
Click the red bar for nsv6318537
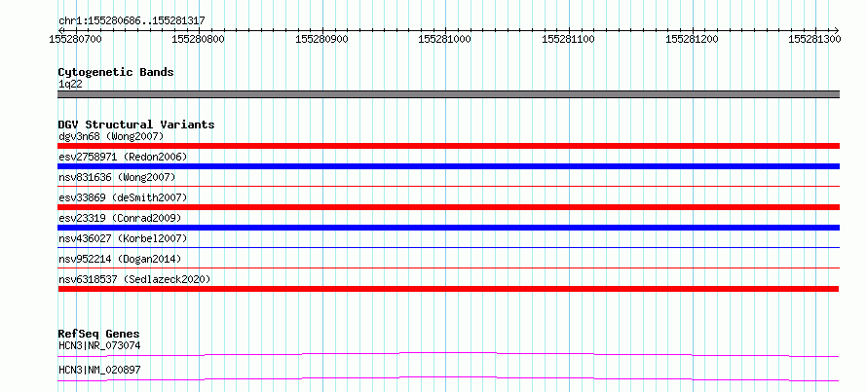tap(448, 289)
